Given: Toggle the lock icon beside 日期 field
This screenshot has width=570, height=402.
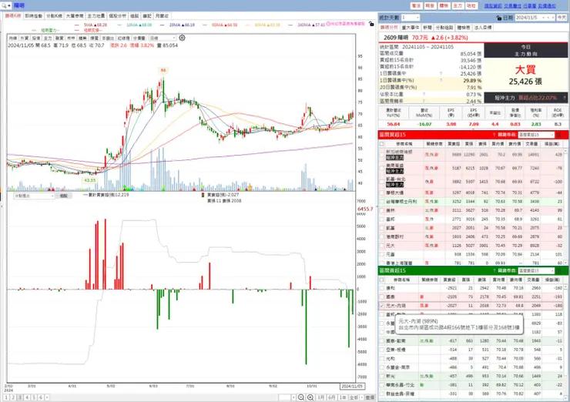Looking at the screenshot, I should click(499, 18).
